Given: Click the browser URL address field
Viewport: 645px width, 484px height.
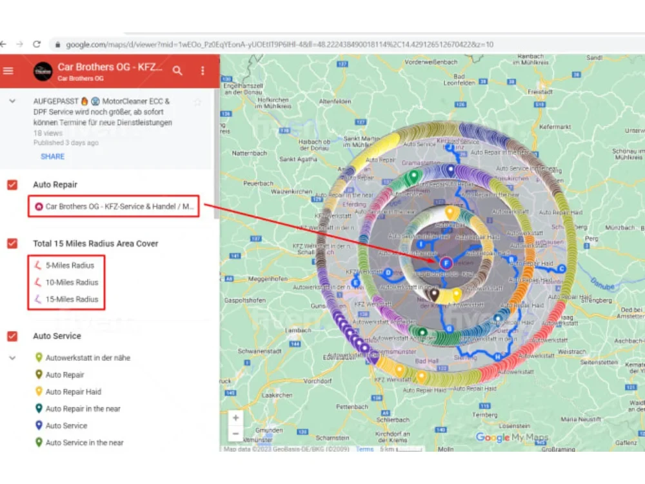Looking at the screenshot, I should pos(280,45).
